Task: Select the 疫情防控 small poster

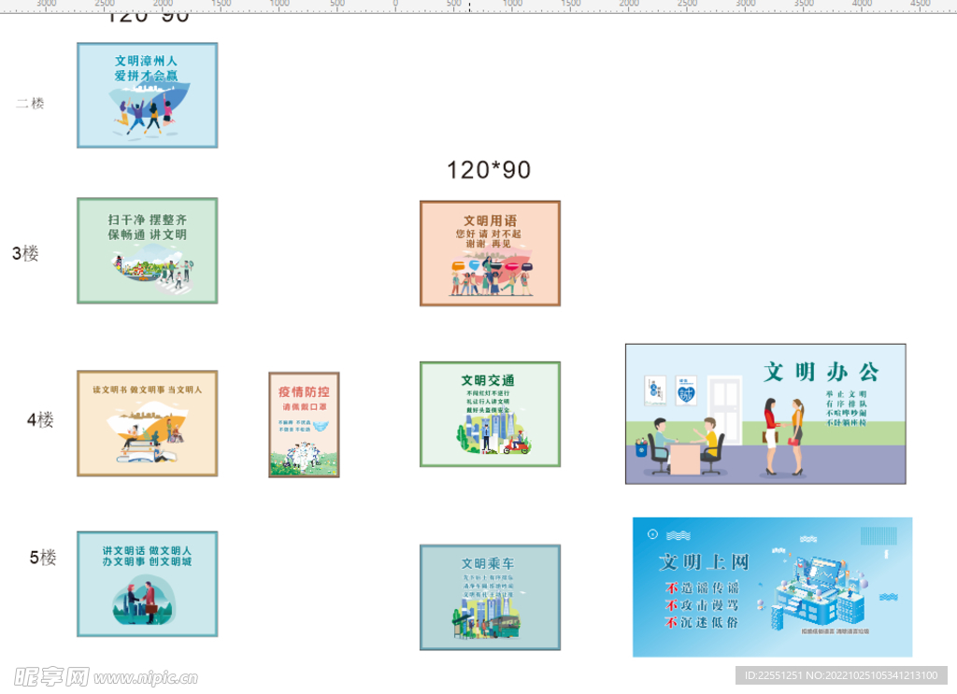Action: pos(304,425)
